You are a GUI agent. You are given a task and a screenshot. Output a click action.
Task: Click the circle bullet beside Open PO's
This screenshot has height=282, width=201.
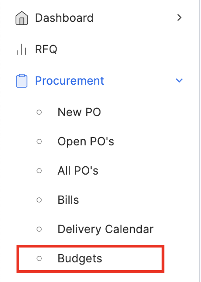(x=39, y=141)
